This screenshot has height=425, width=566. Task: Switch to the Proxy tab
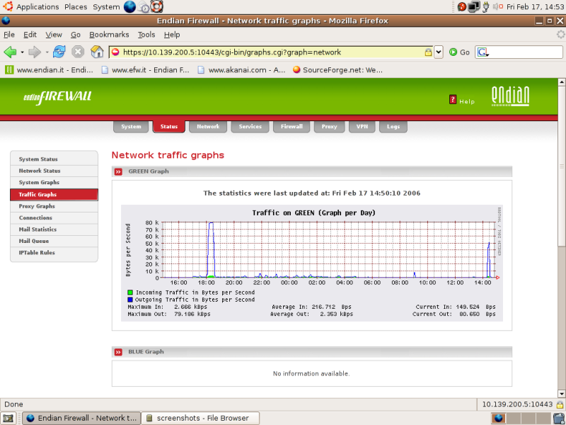pyautogui.click(x=329, y=127)
